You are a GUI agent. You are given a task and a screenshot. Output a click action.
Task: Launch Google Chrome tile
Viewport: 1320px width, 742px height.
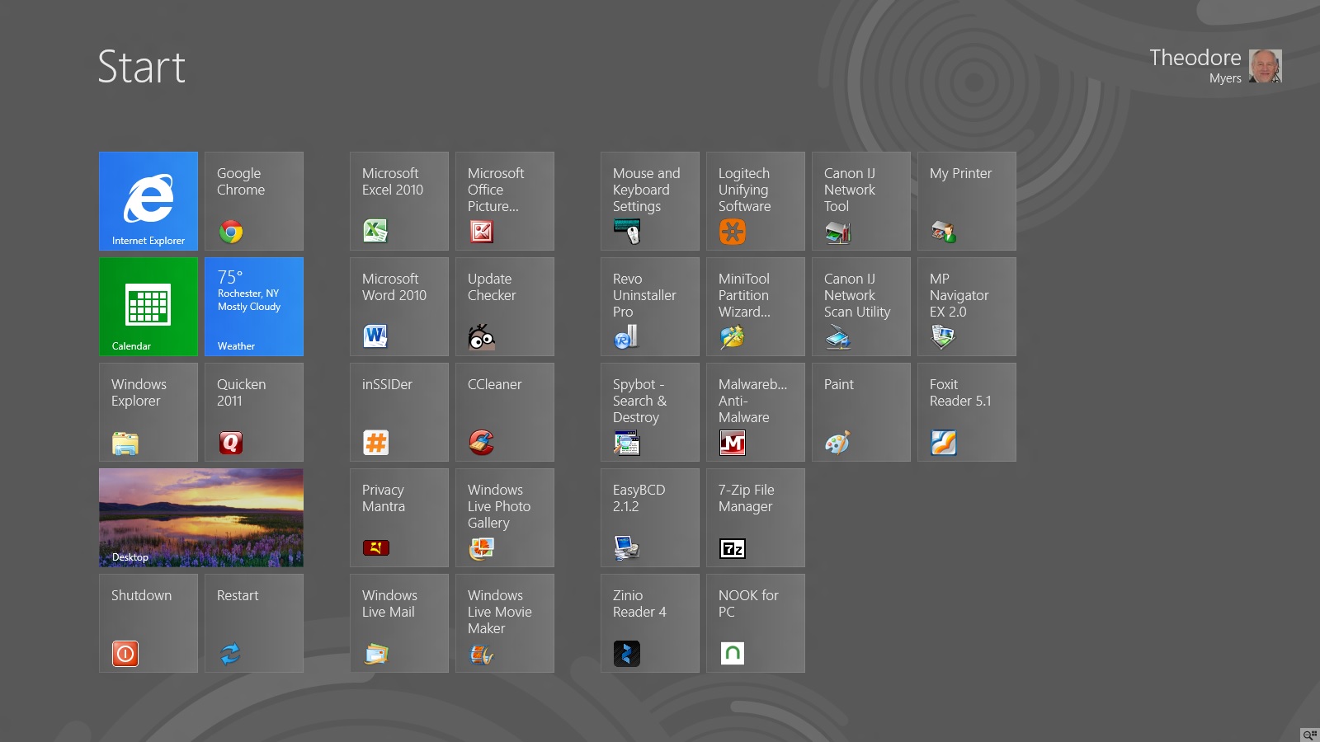click(254, 201)
